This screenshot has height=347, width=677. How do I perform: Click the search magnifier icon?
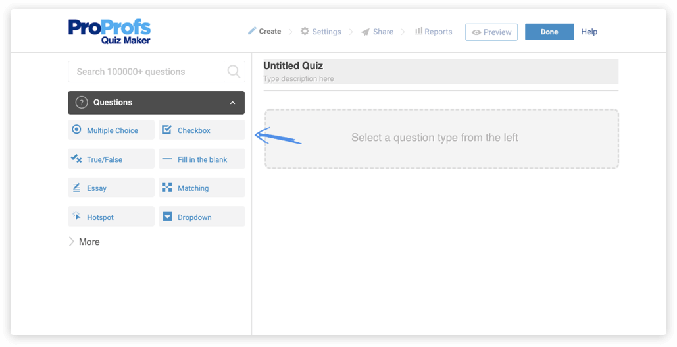click(234, 71)
